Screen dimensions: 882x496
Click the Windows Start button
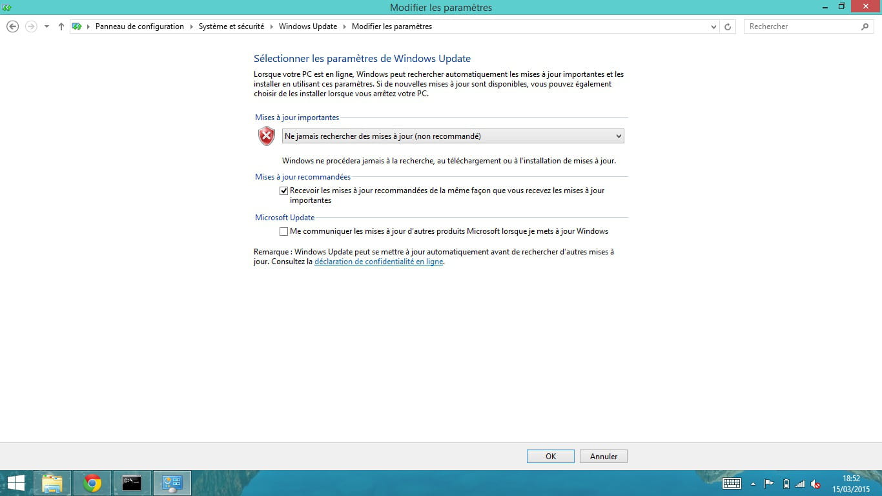[x=15, y=483]
